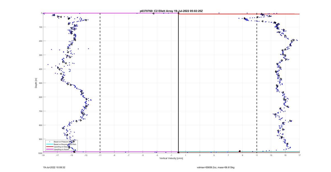Image resolution: width=331 pixels, height=172 pixels.
Task: Click the velocity tick label '-5'
Action: 143,155
